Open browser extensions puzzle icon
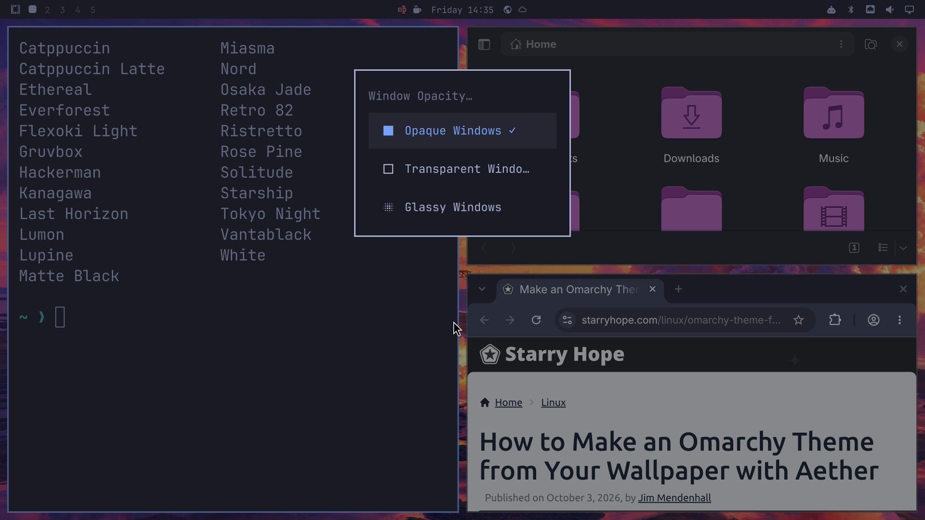 pyautogui.click(x=835, y=320)
